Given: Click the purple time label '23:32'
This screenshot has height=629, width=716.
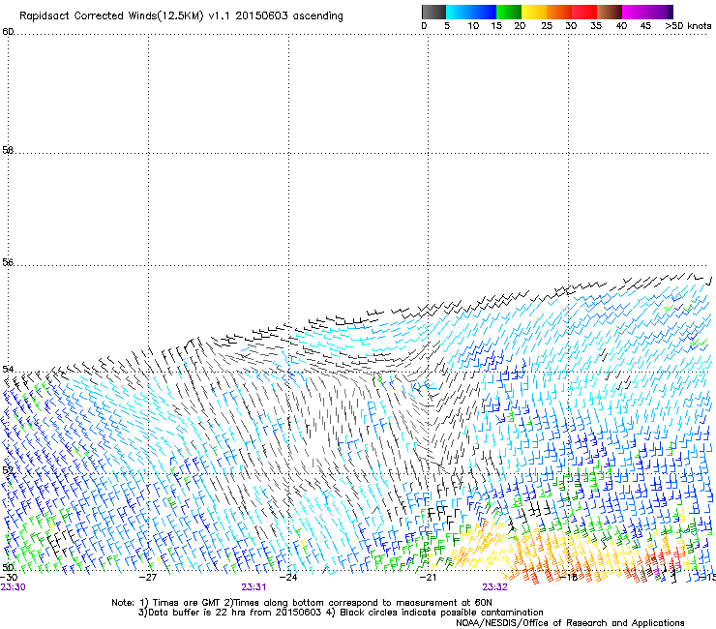Looking at the screenshot, I should (495, 587).
